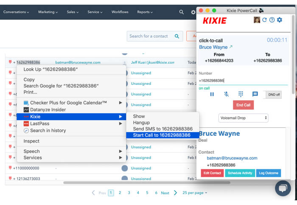The image size is (297, 205).
Task: Select Datanyze Insider menu entry
Action: pyautogui.click(x=71, y=110)
